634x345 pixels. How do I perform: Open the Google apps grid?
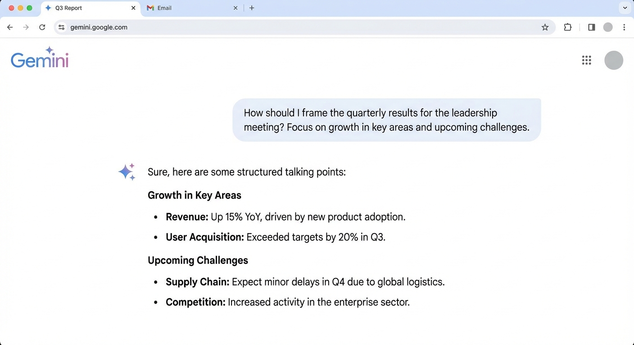586,60
